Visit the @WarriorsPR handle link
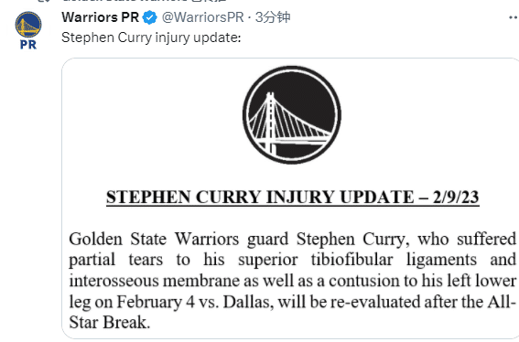Image resolution: width=519 pixels, height=342 pixels. click(x=202, y=17)
